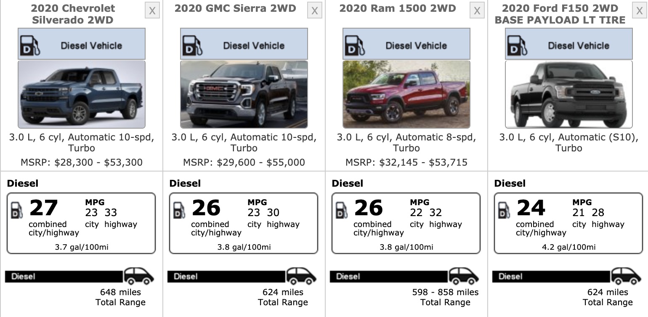The height and width of the screenshot is (317, 648).
Task: Open the blue Chevrolet Silverado photo
Action: point(82,94)
